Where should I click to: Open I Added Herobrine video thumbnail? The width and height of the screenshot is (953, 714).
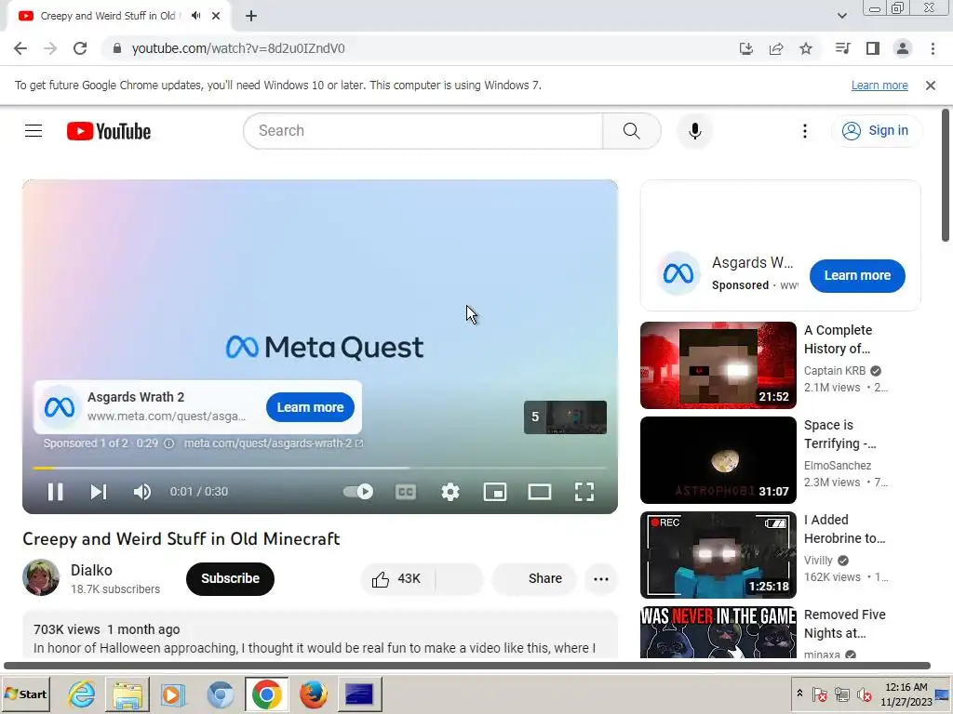[718, 555]
